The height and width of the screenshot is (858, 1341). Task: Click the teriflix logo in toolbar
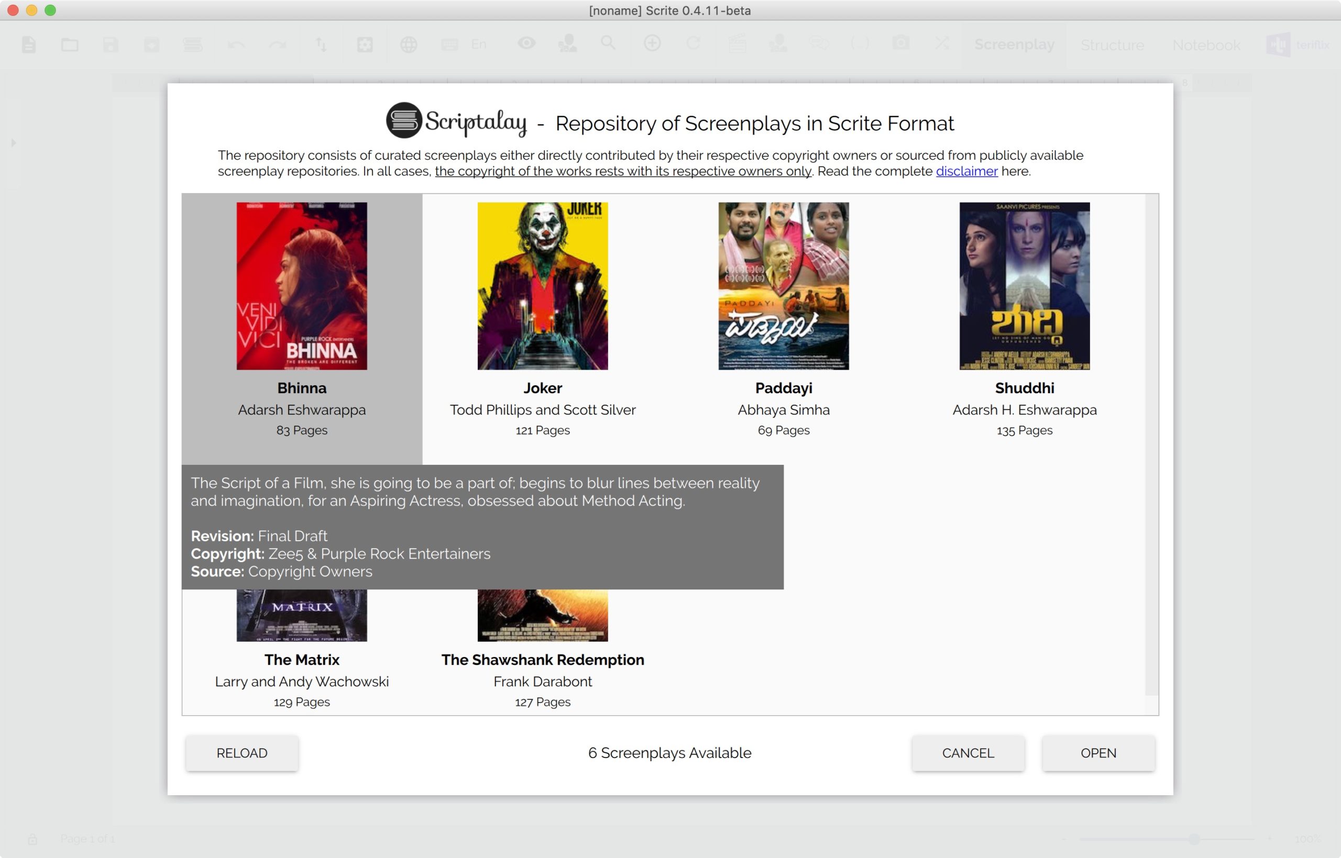[x=1298, y=44]
